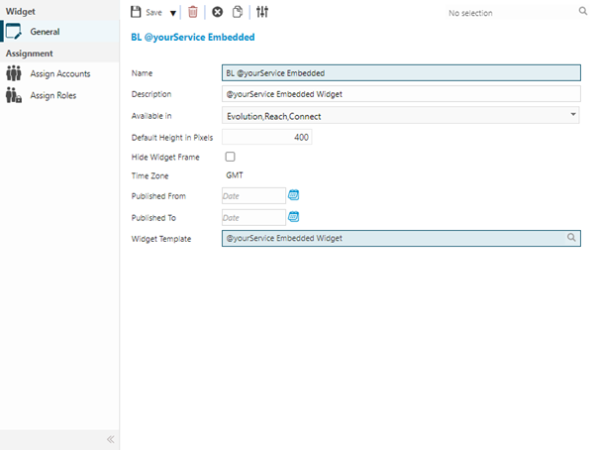Click the Default Height in Pixels field
This screenshot has height=450, width=594.
pos(267,137)
